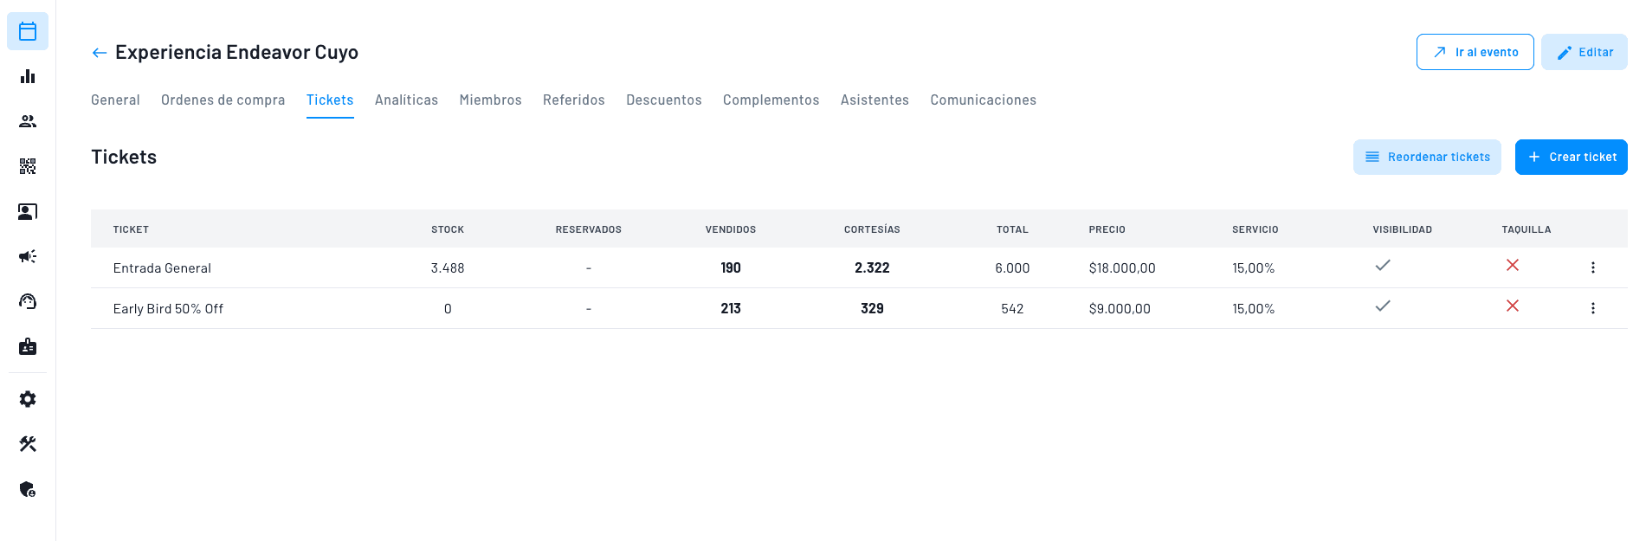Click the TICKET column header

pyautogui.click(x=131, y=229)
